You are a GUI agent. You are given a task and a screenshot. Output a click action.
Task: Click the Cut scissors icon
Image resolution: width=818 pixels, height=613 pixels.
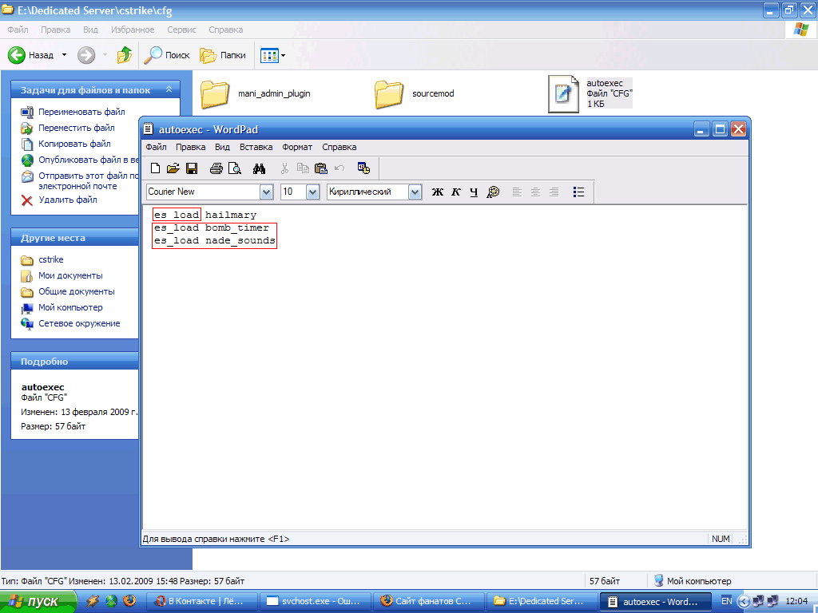284,168
